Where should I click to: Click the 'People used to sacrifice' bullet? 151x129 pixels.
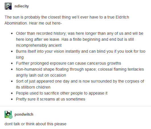(x=62, y=93)
